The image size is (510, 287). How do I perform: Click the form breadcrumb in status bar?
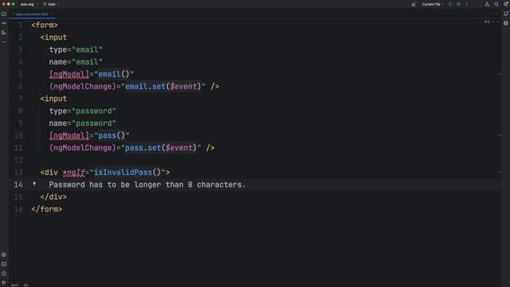(x=14, y=285)
